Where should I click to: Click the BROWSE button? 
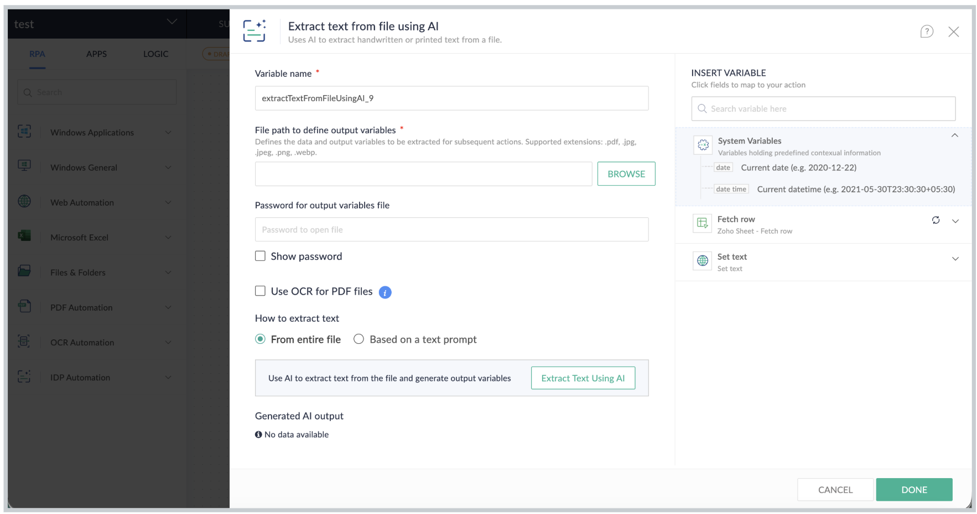pos(626,174)
